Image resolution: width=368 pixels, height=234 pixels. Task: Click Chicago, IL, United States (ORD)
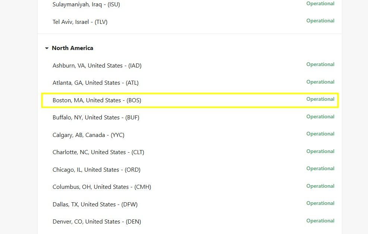pos(97,170)
